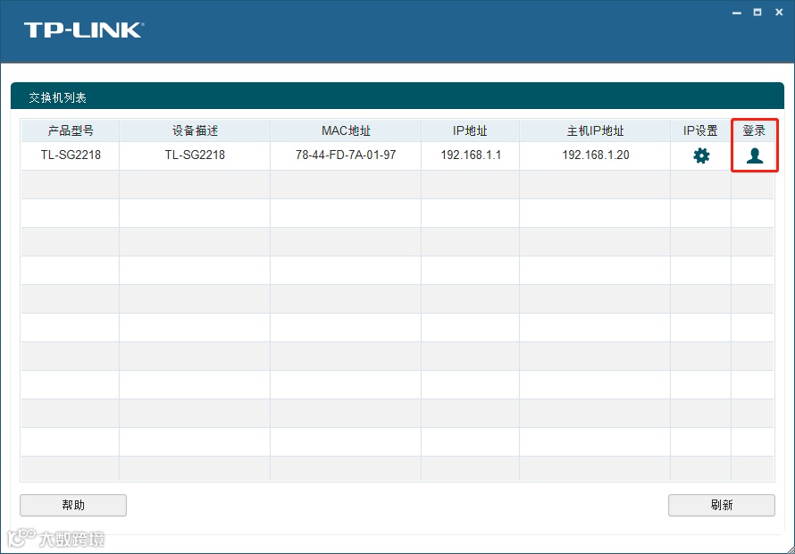
Task: Open IP settings gear for TL-SG2218
Action: tap(701, 155)
